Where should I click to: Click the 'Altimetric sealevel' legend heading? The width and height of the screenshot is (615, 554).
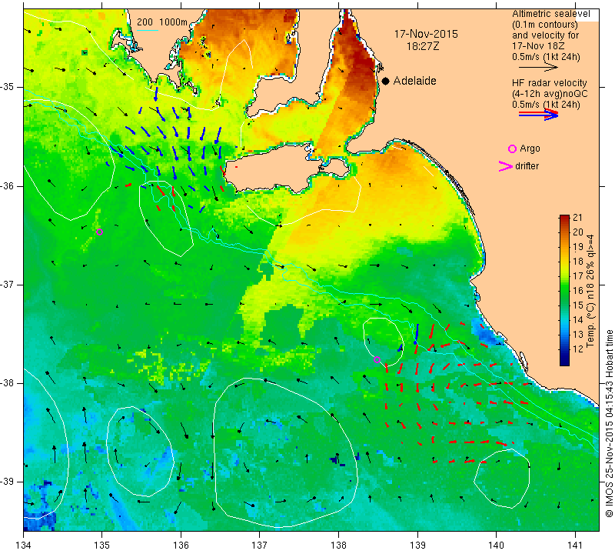coord(550,14)
